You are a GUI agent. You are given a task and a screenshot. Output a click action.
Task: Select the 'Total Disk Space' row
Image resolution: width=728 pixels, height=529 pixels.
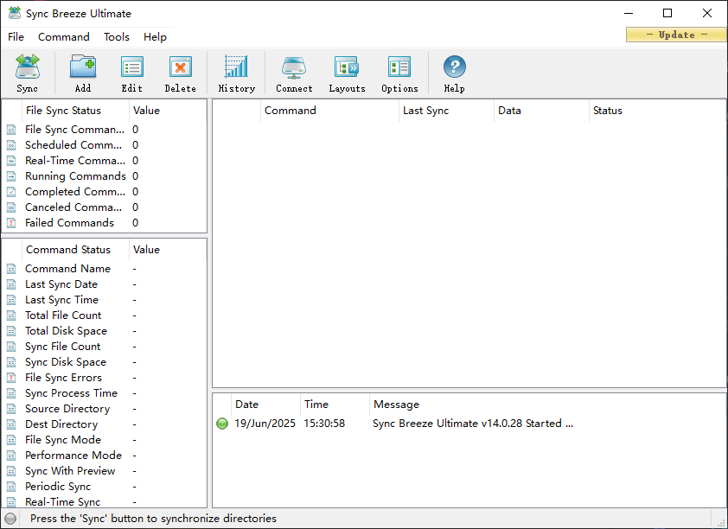[x=105, y=331]
